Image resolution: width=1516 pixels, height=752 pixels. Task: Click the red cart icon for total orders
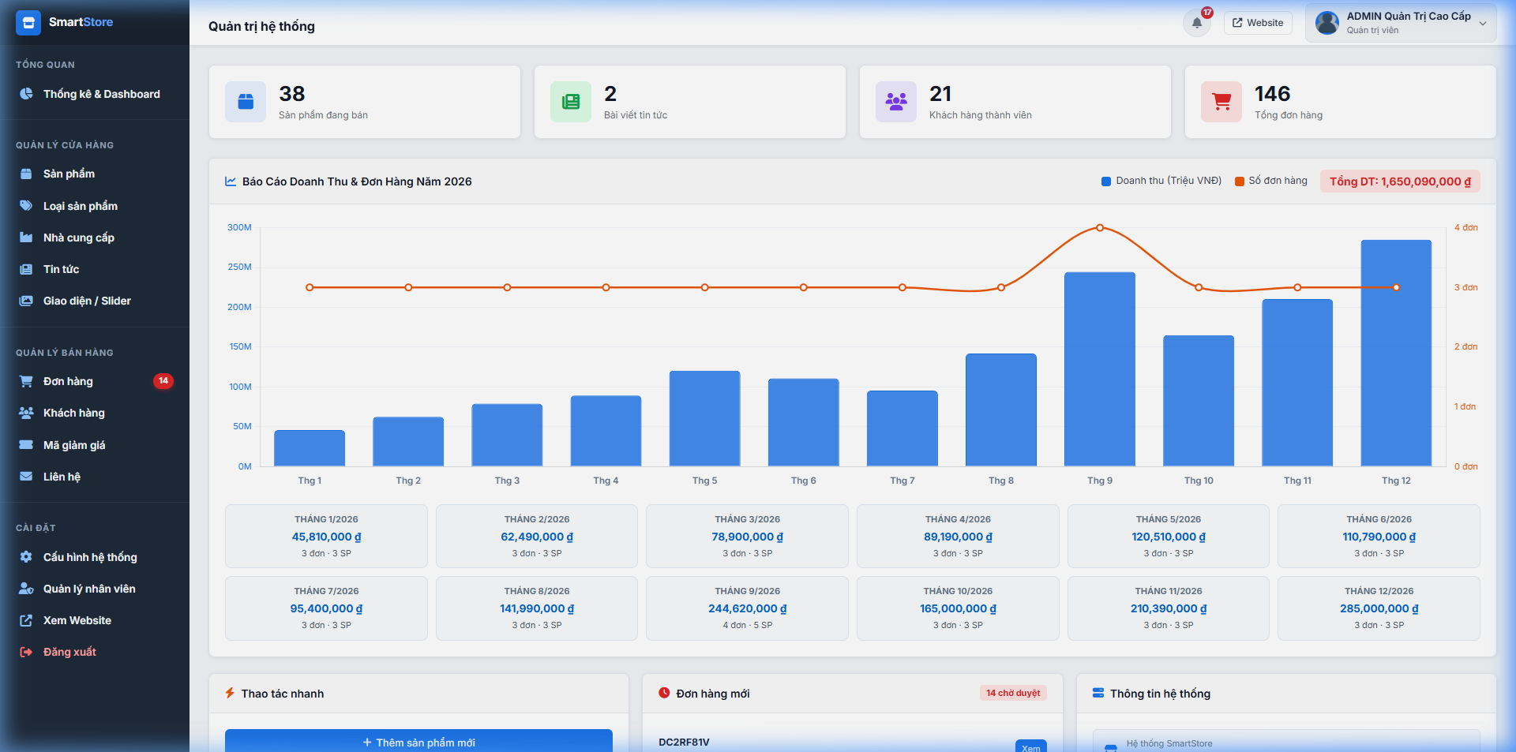point(1221,102)
